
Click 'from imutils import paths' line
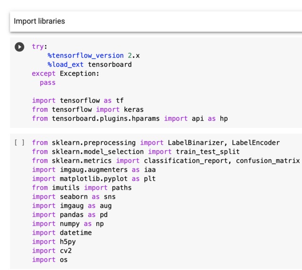click(82, 188)
